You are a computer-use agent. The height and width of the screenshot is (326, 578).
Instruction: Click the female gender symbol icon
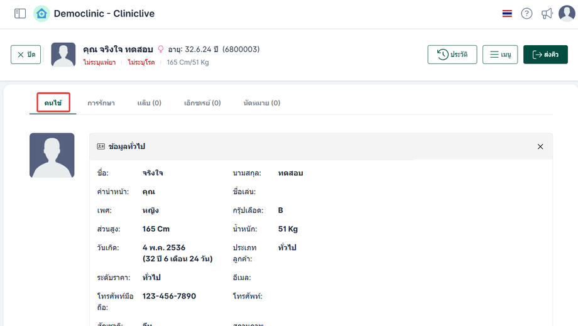tap(160, 49)
